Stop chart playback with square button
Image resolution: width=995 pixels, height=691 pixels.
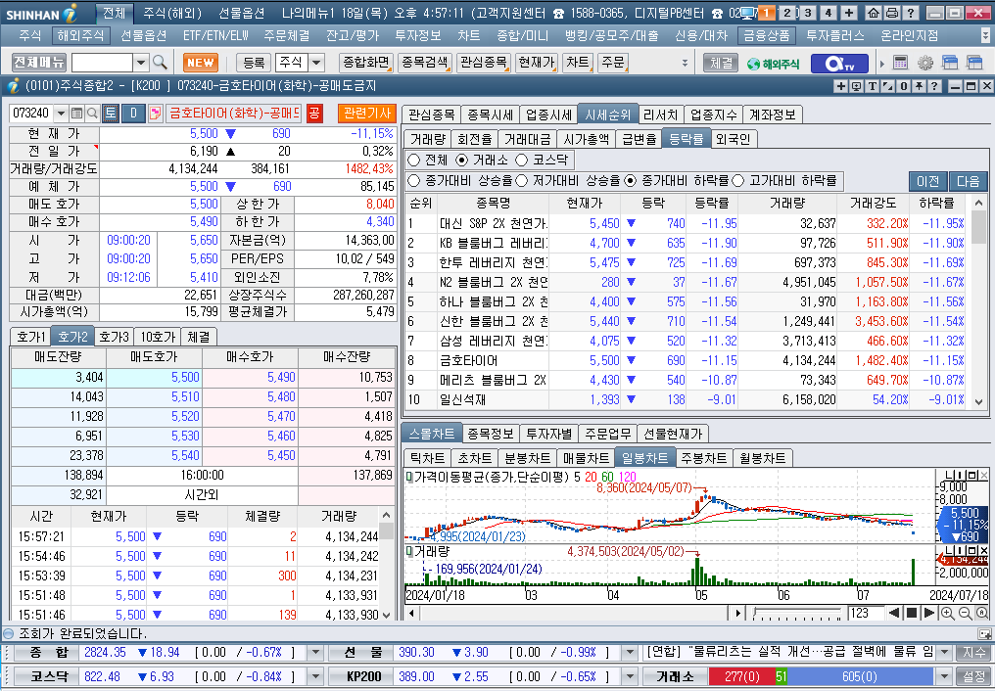click(x=912, y=613)
